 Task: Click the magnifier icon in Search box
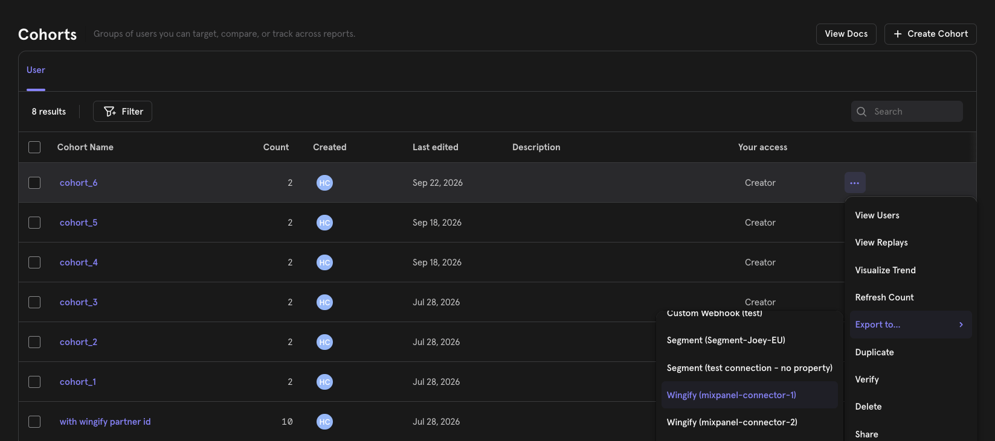click(x=861, y=112)
